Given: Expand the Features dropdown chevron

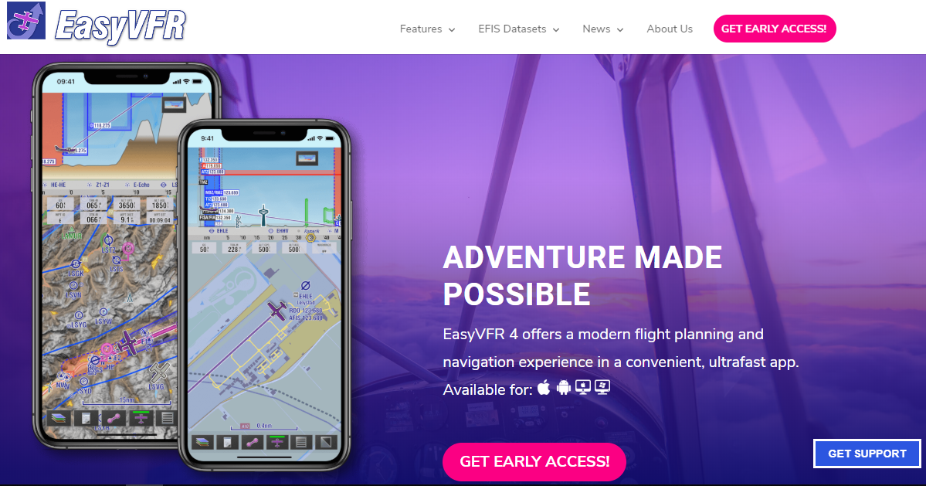Looking at the screenshot, I should coord(452,29).
